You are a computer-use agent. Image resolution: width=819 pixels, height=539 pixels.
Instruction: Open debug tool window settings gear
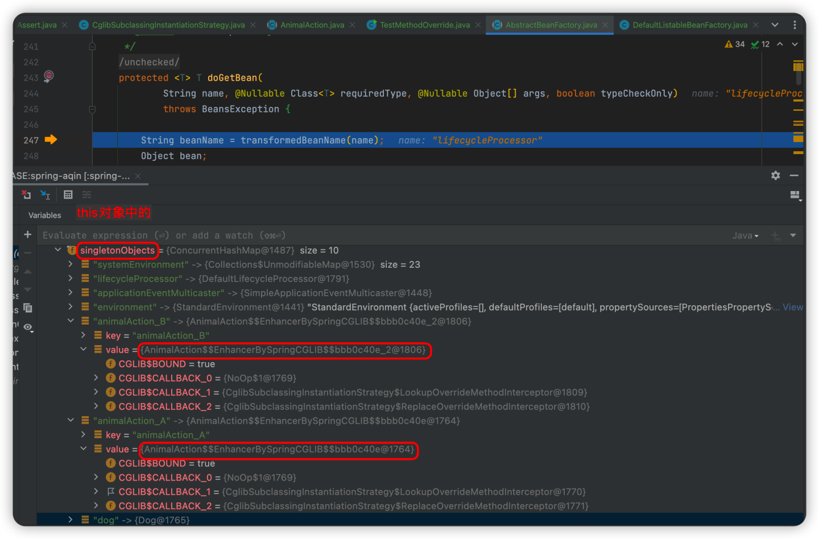click(775, 176)
